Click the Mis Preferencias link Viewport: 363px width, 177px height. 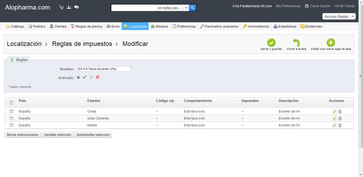288,6
